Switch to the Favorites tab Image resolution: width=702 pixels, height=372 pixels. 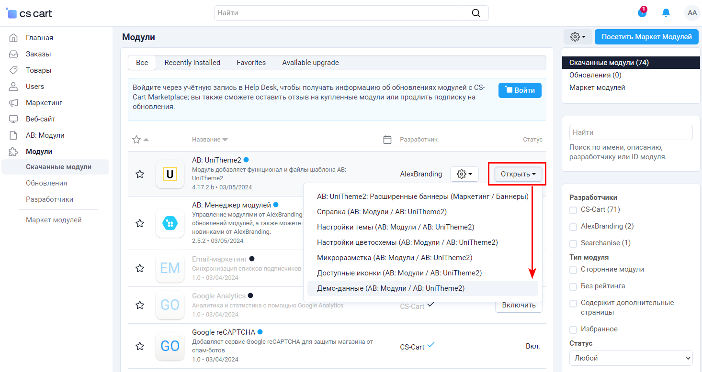251,63
